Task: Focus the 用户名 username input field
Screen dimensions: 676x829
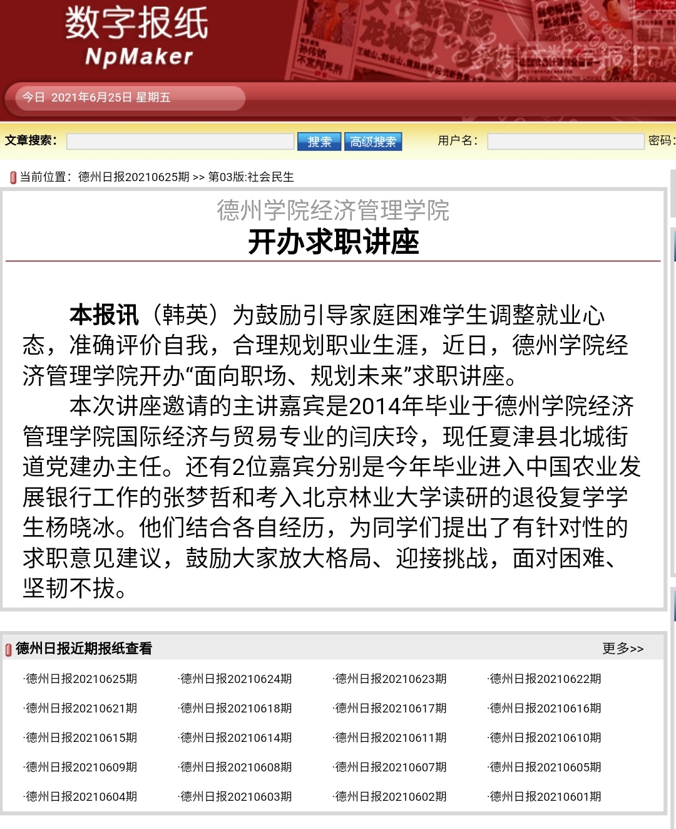Action: pyautogui.click(x=565, y=142)
